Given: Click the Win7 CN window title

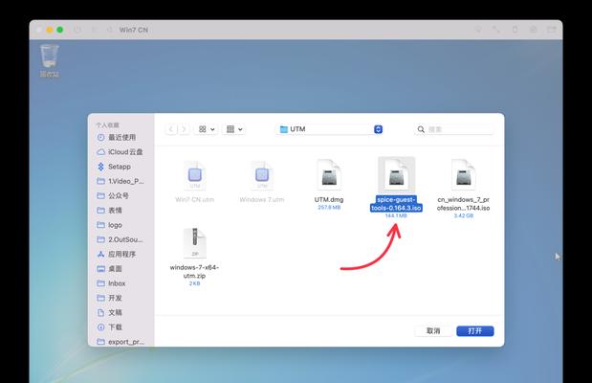Looking at the screenshot, I should 134,30.
